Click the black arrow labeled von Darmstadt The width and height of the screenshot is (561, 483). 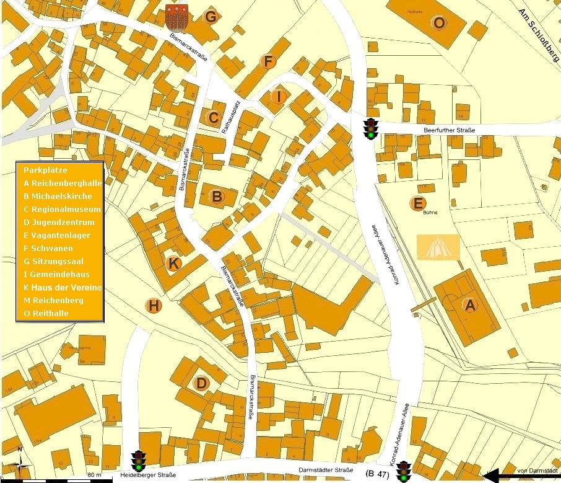click(520, 476)
